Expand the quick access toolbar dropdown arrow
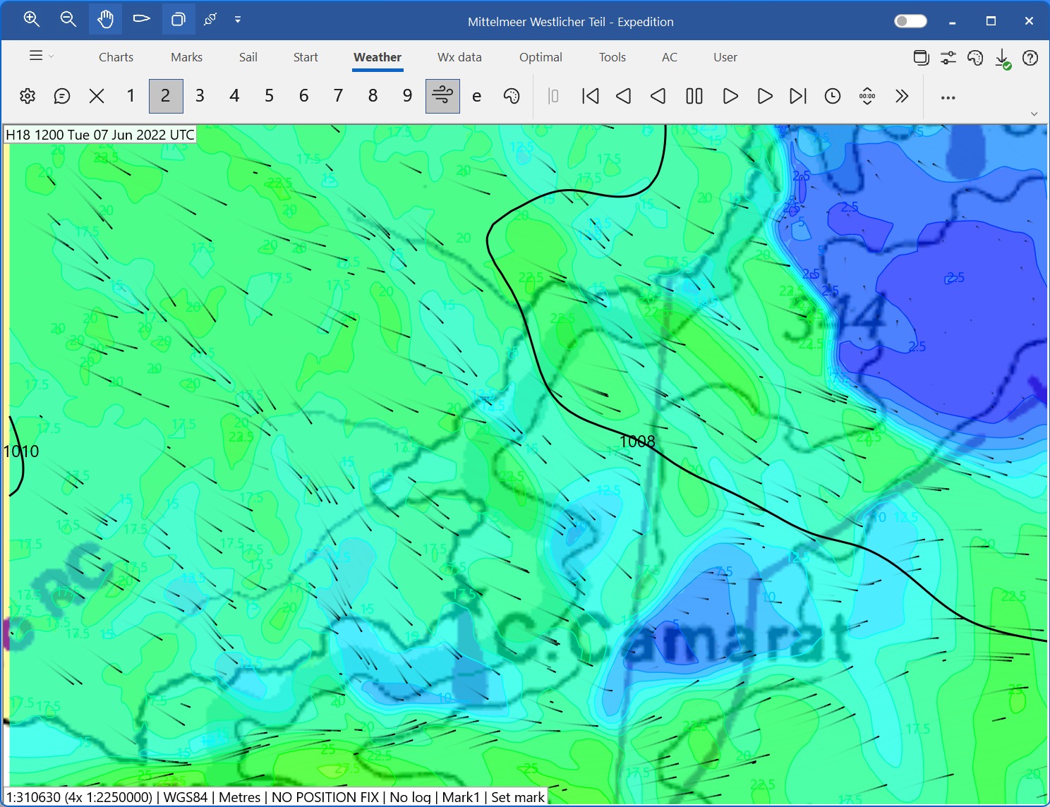This screenshot has width=1050, height=807. 238,20
